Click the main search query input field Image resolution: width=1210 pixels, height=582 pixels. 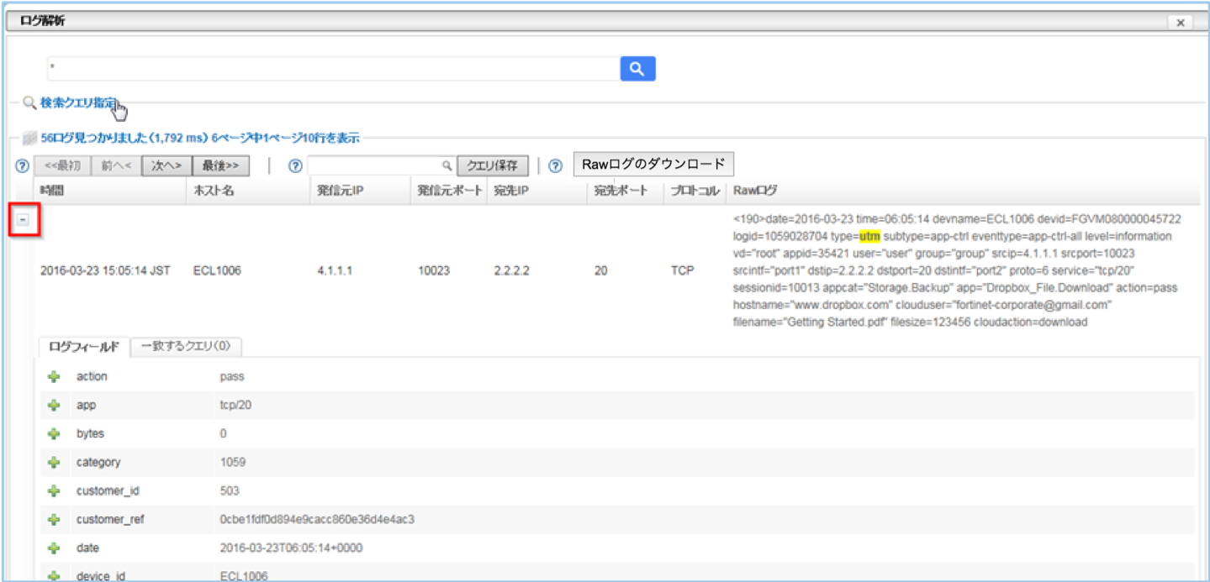[332, 69]
